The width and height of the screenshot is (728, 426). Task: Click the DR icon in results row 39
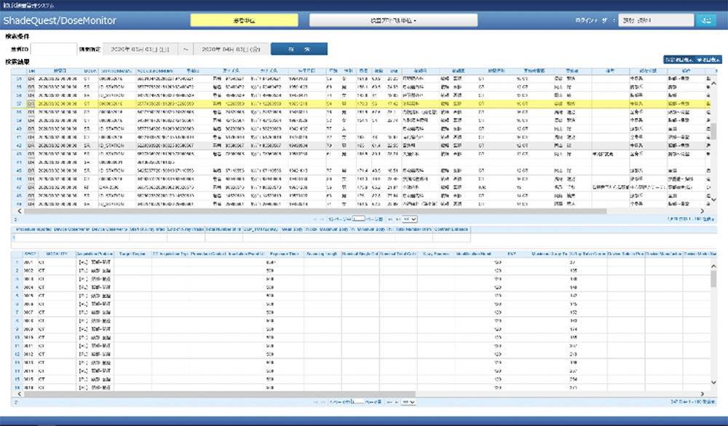(x=31, y=120)
